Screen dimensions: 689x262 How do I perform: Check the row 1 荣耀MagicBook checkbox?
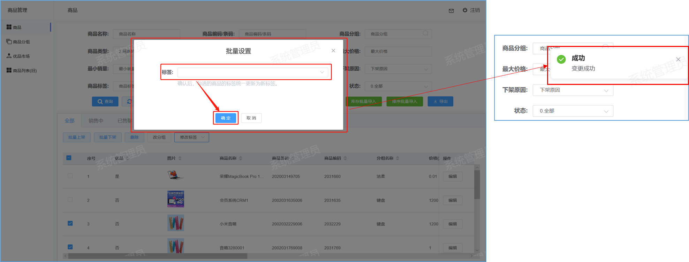70,176
